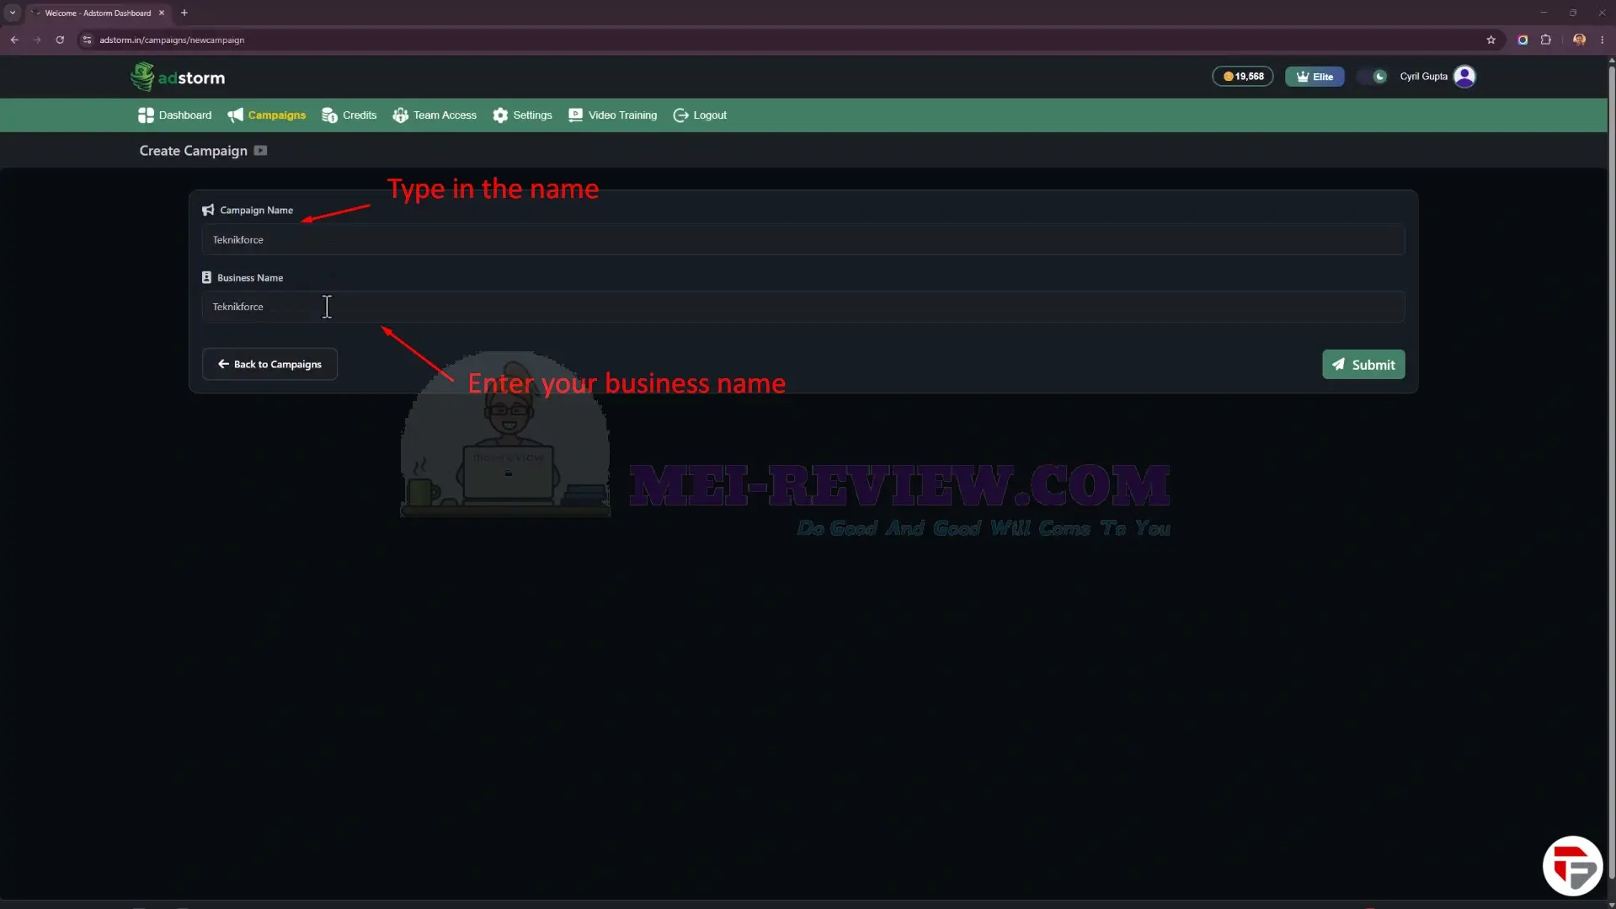Open the Chrome three-dot menu
Screen dimensions: 1616x909
1602,40
